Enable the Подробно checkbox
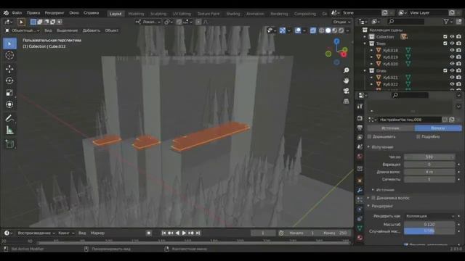 point(418,137)
